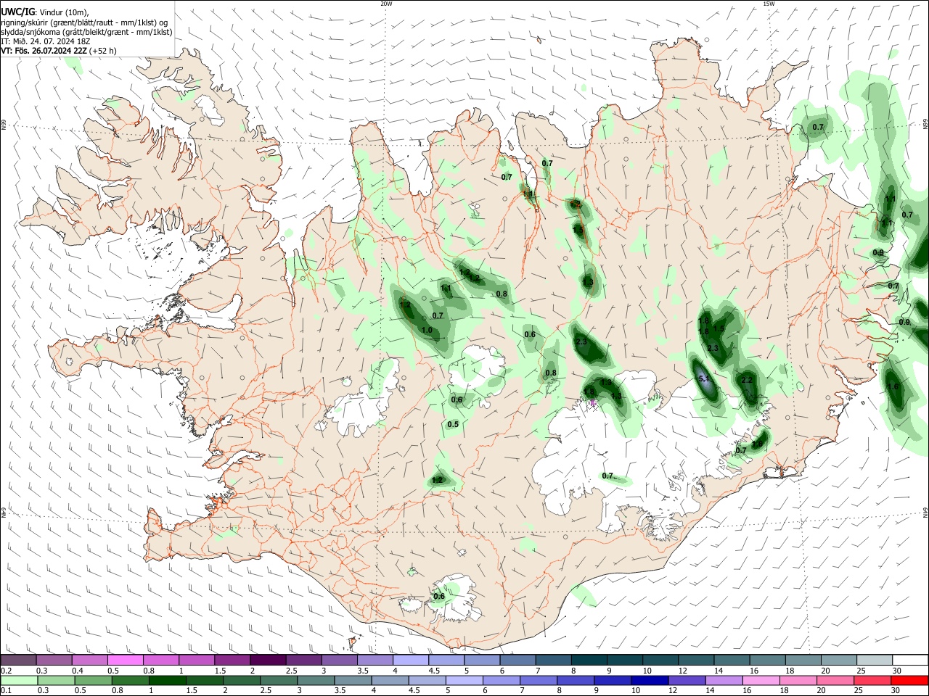Click the UWC/IG title in the header
This screenshot has width=929, height=696.
pos(17,11)
